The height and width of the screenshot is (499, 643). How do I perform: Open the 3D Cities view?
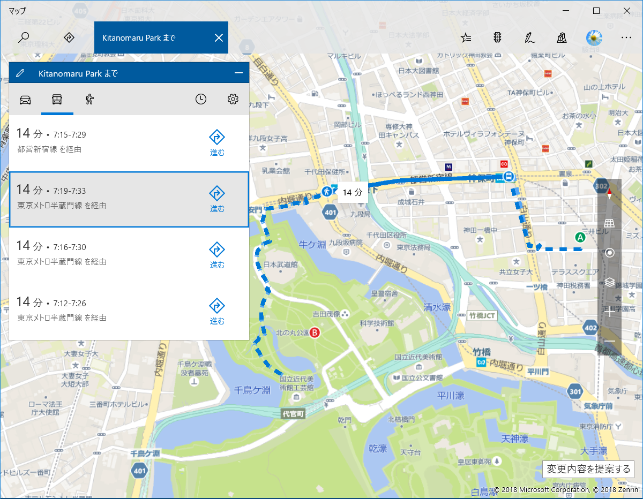point(561,37)
